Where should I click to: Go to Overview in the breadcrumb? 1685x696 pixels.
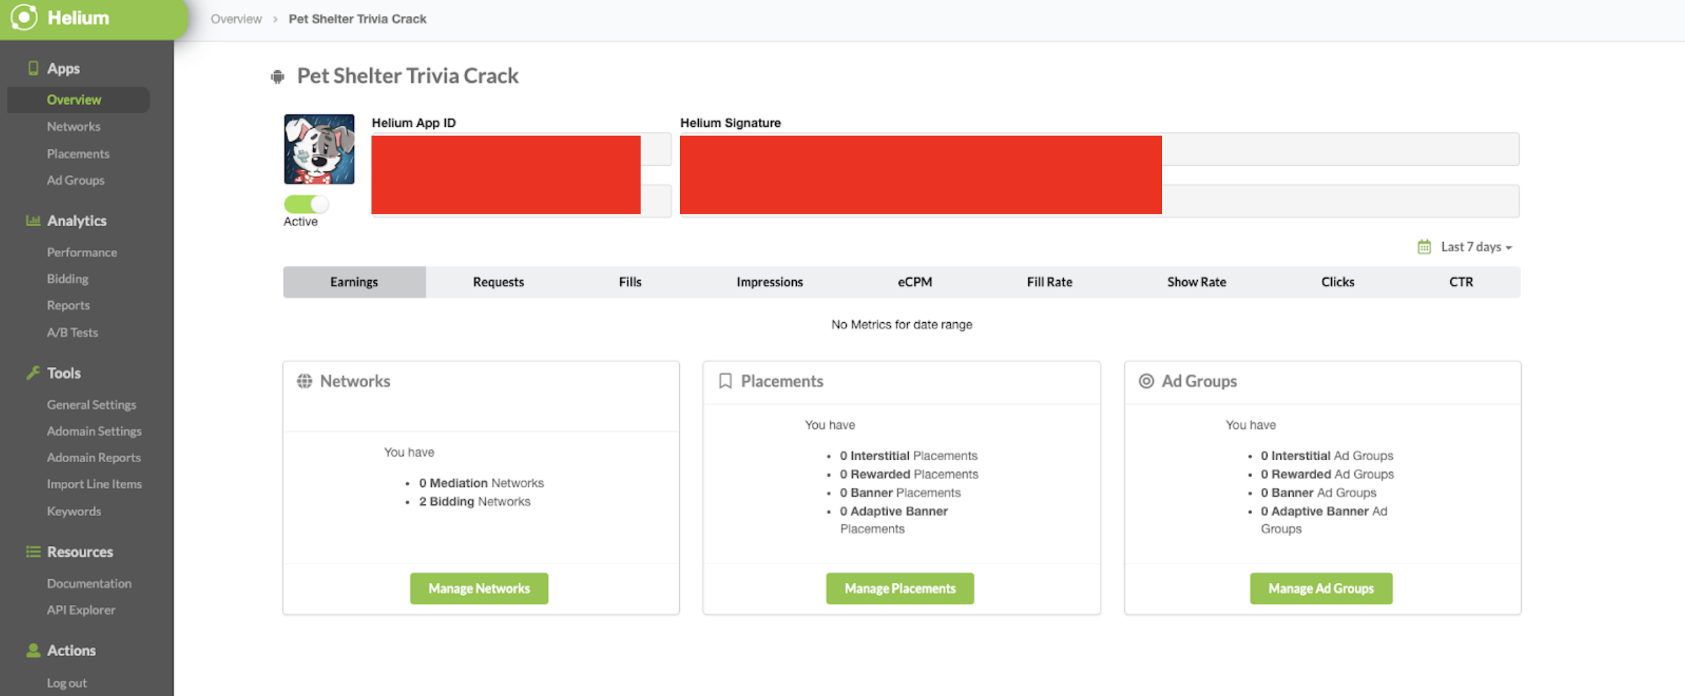pos(236,19)
